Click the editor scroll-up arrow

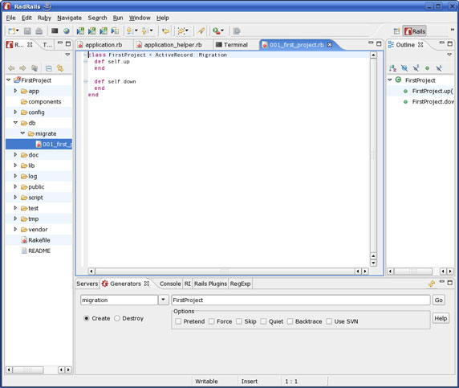tap(373, 55)
